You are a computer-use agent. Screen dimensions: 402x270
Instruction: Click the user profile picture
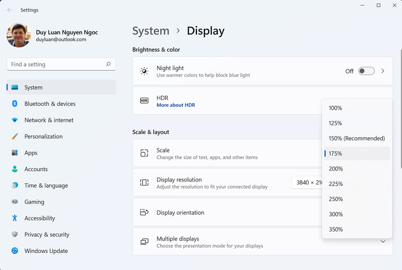coord(18,36)
